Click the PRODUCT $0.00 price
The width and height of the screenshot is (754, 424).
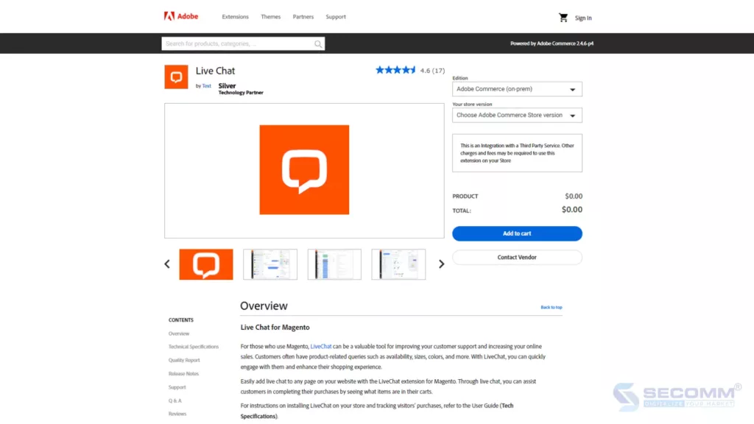pyautogui.click(x=574, y=196)
